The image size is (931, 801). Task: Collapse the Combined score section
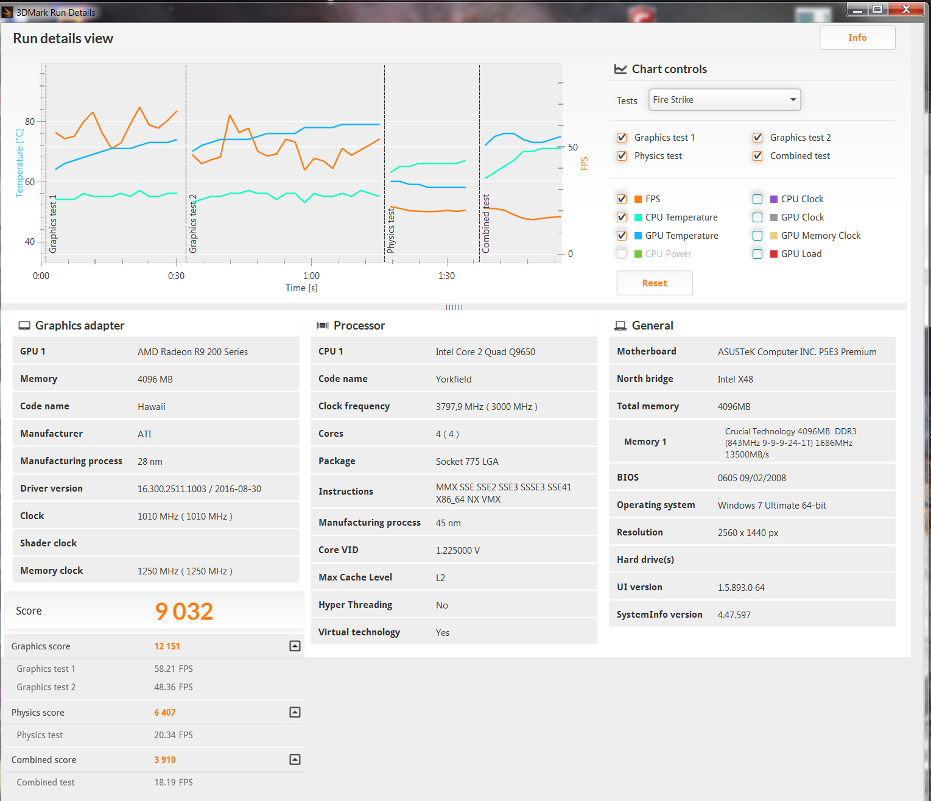(295, 760)
